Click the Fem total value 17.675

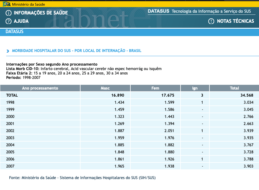tap(168, 95)
